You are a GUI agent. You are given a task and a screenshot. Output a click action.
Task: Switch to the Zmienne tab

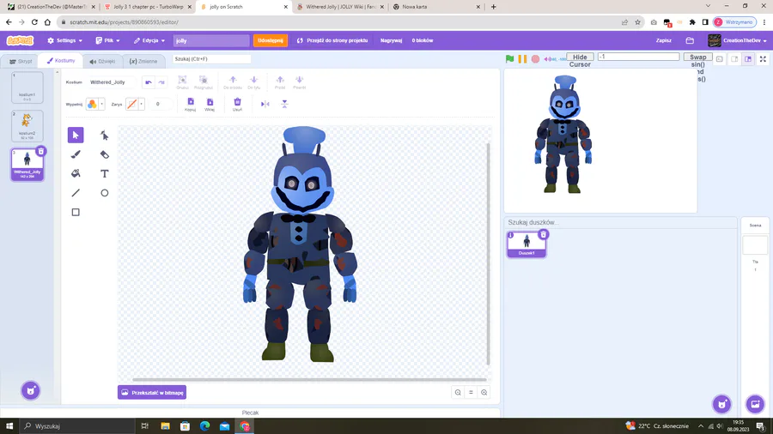pyautogui.click(x=143, y=62)
